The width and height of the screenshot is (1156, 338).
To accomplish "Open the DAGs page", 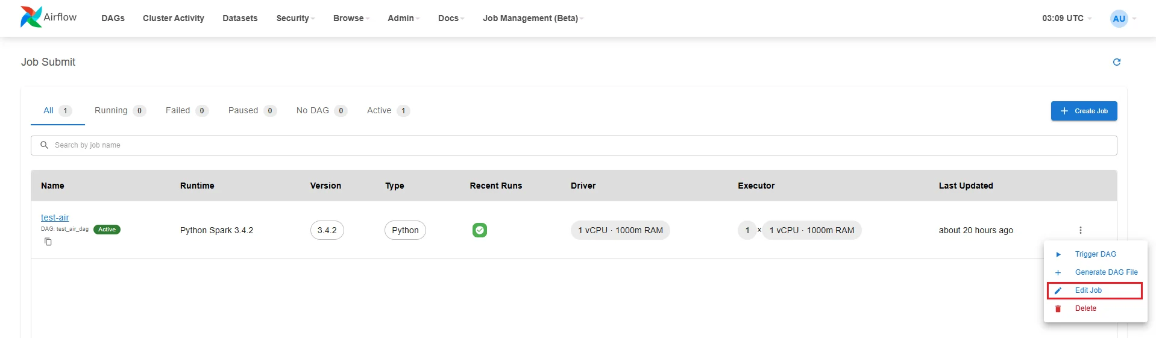I will (113, 18).
